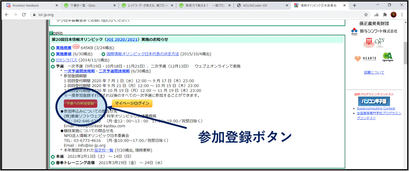The height and width of the screenshot is (171, 409).
Task: Click the 予選への参加登録 red button
Action: point(80,103)
